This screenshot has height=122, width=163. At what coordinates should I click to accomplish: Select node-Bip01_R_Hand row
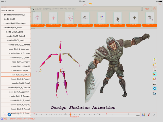coord(16,100)
